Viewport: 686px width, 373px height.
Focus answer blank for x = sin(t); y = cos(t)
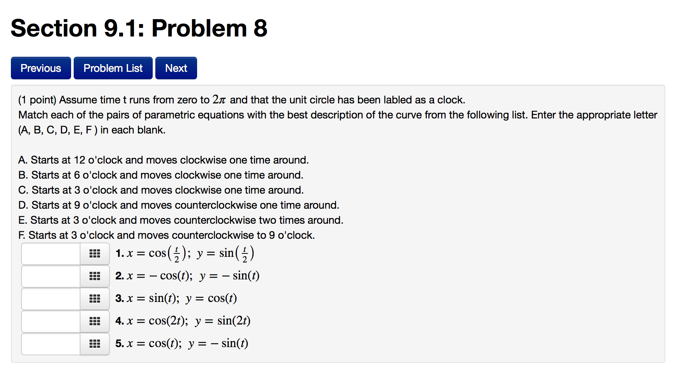pos(51,299)
